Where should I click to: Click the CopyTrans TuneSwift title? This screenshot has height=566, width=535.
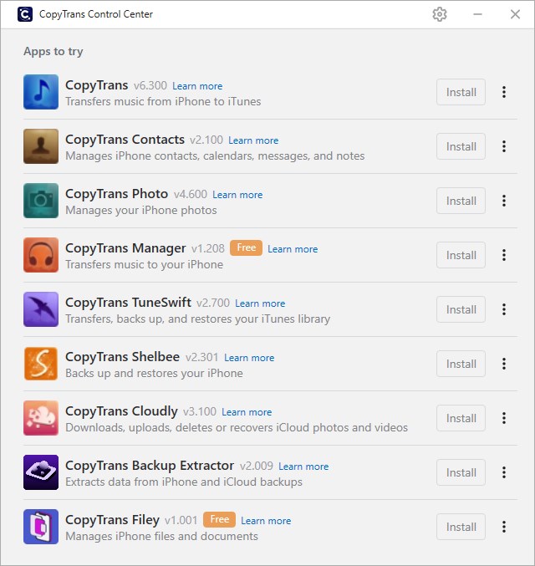128,303
